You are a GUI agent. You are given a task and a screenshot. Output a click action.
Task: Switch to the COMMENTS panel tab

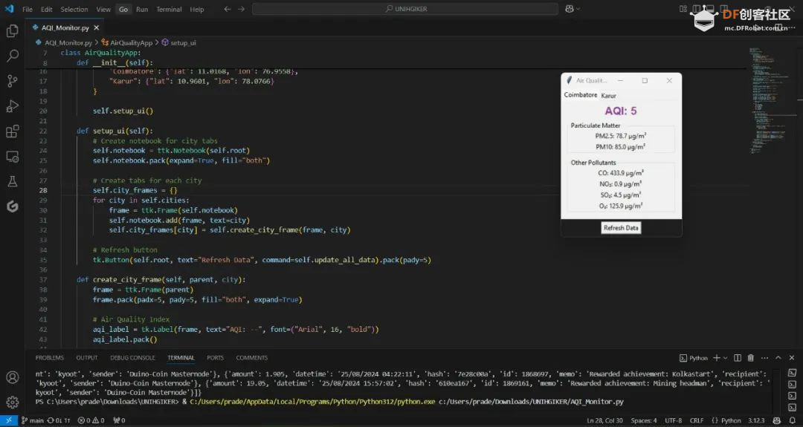(252, 358)
